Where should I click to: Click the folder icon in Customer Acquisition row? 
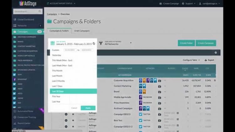pos(159,81)
